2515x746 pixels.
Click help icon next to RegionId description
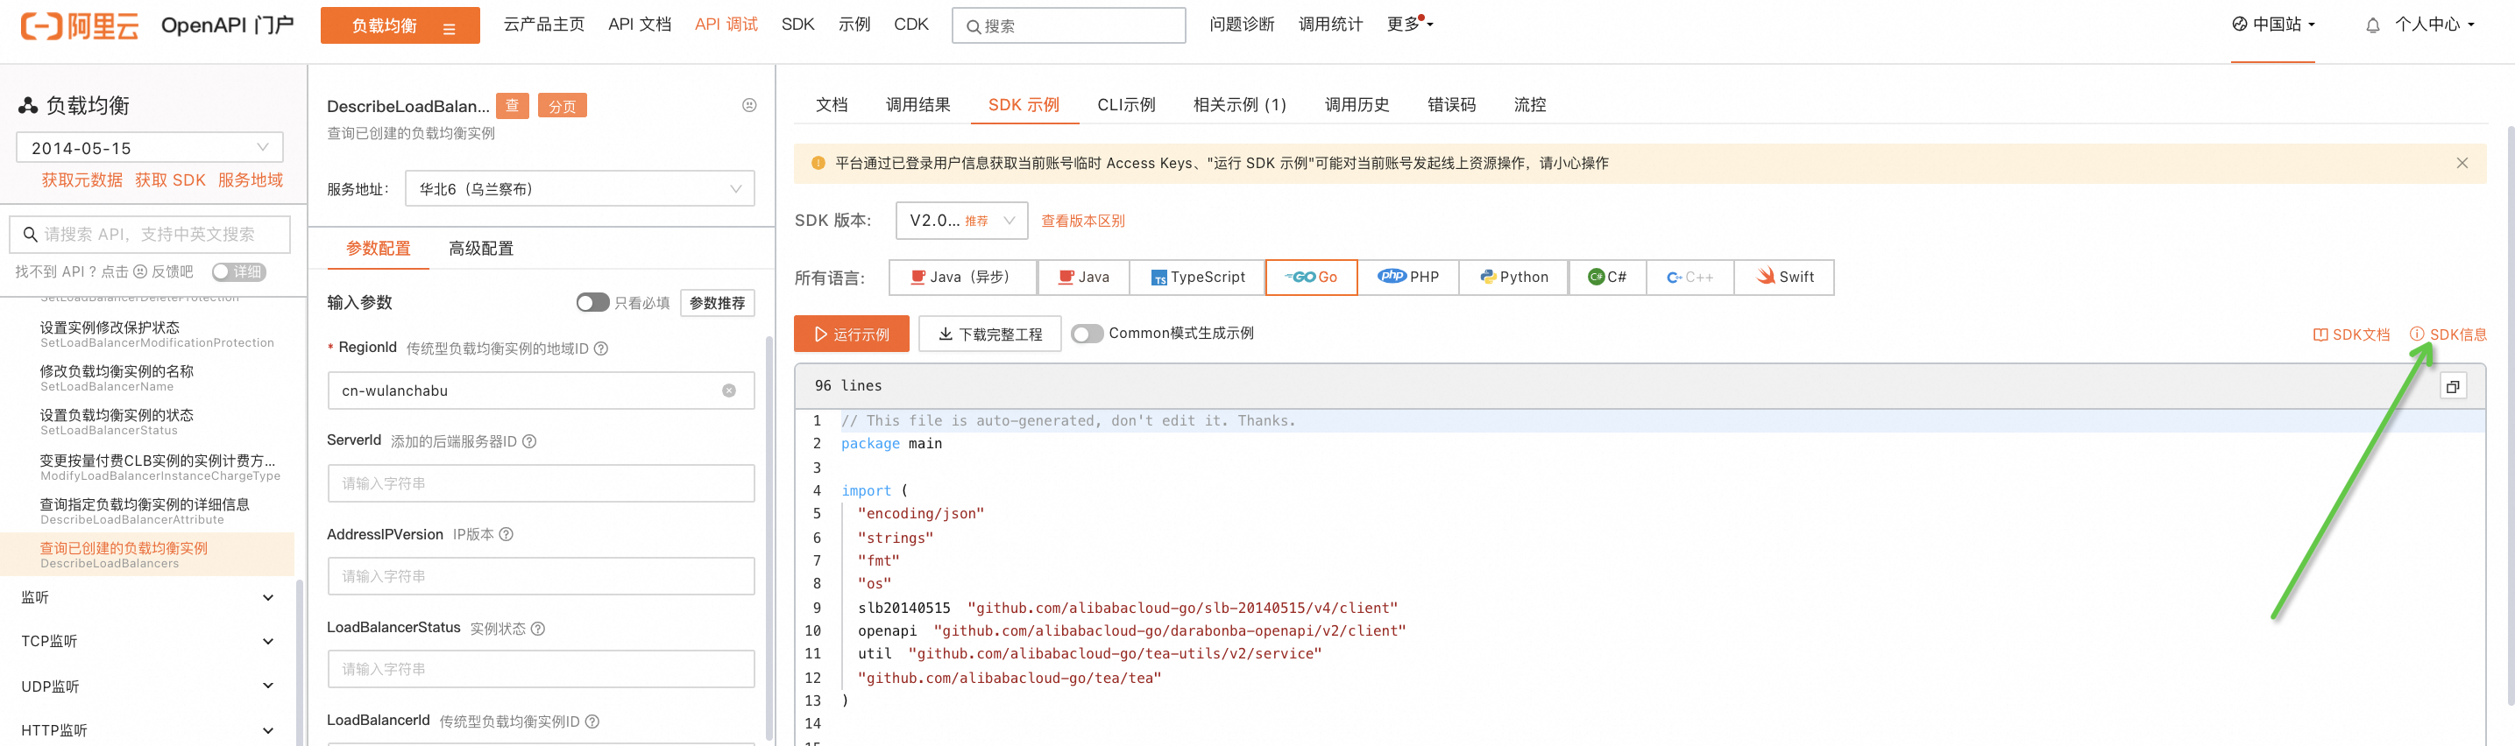601,348
